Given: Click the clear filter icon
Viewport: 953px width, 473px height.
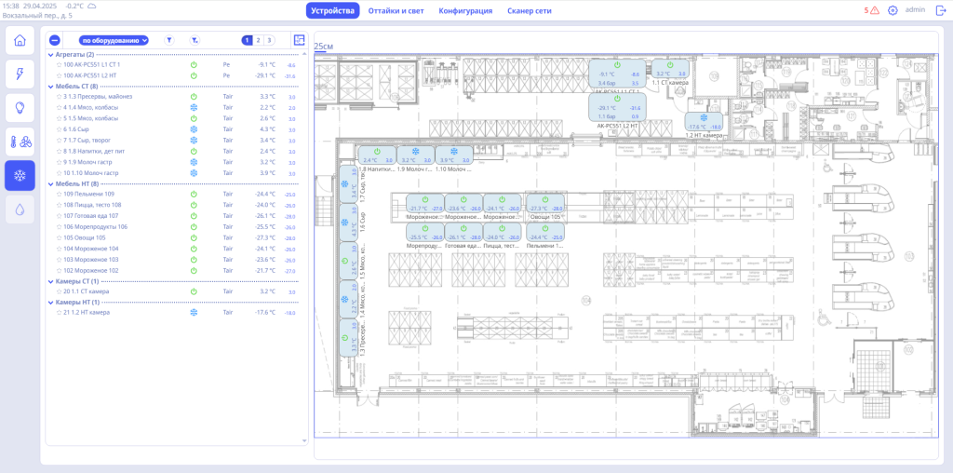Looking at the screenshot, I should tap(194, 41).
